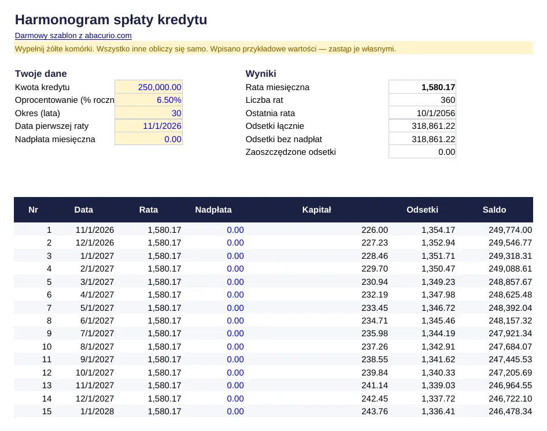
Task: Click the Harmonogram spłaty kredytu title
Action: click(x=111, y=20)
